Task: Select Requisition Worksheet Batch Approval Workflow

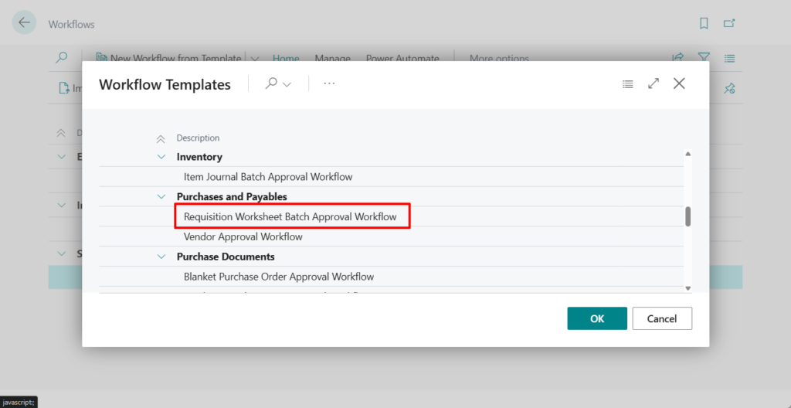Action: pyautogui.click(x=290, y=217)
